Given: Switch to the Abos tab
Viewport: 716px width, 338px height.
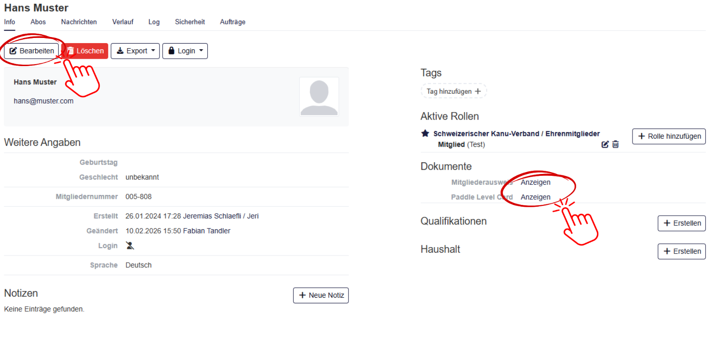Looking at the screenshot, I should click(38, 22).
